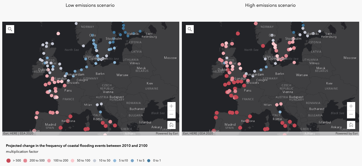This screenshot has width=362, height=166.
Task: Reset high emissions map to home view
Action: click(x=351, y=125)
